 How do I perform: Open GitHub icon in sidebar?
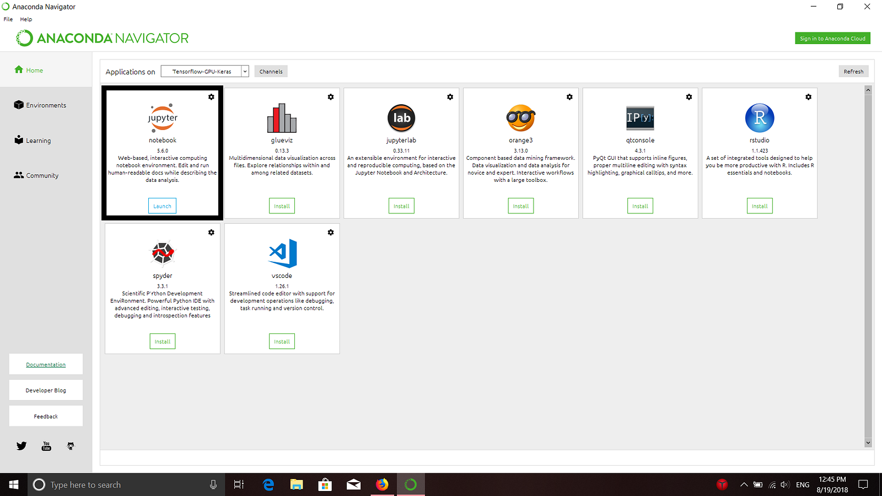71,446
